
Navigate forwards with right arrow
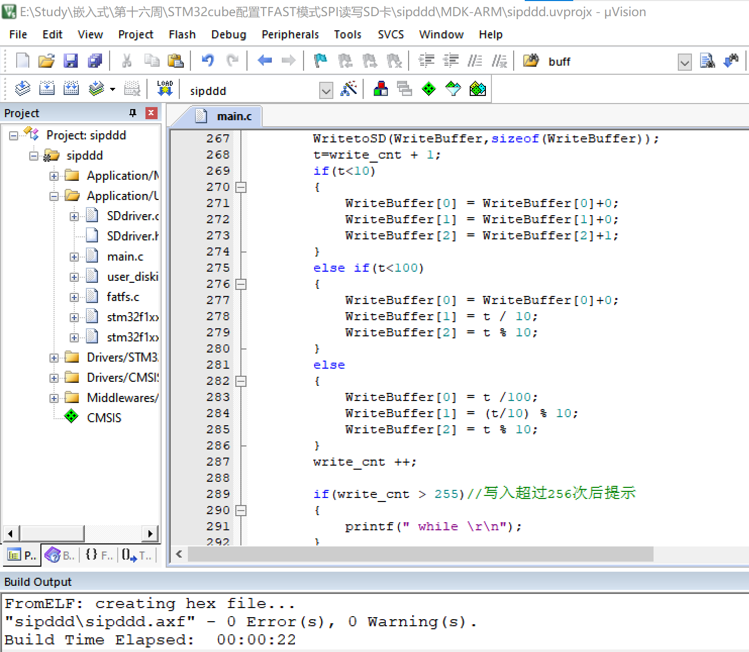coord(288,61)
